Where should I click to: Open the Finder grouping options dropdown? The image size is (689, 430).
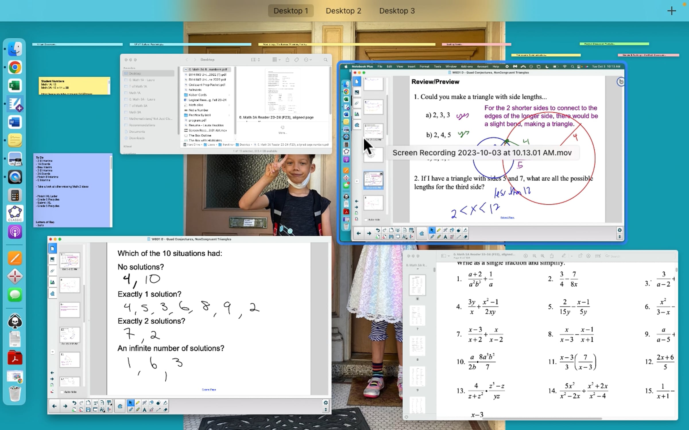point(276,60)
